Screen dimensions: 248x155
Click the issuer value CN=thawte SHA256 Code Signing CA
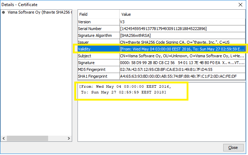click(x=182, y=42)
